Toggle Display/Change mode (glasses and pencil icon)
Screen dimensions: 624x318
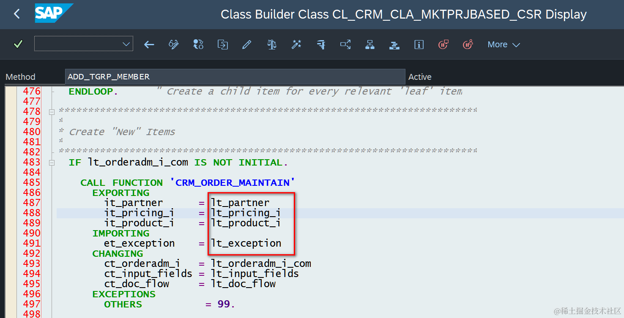coord(174,44)
